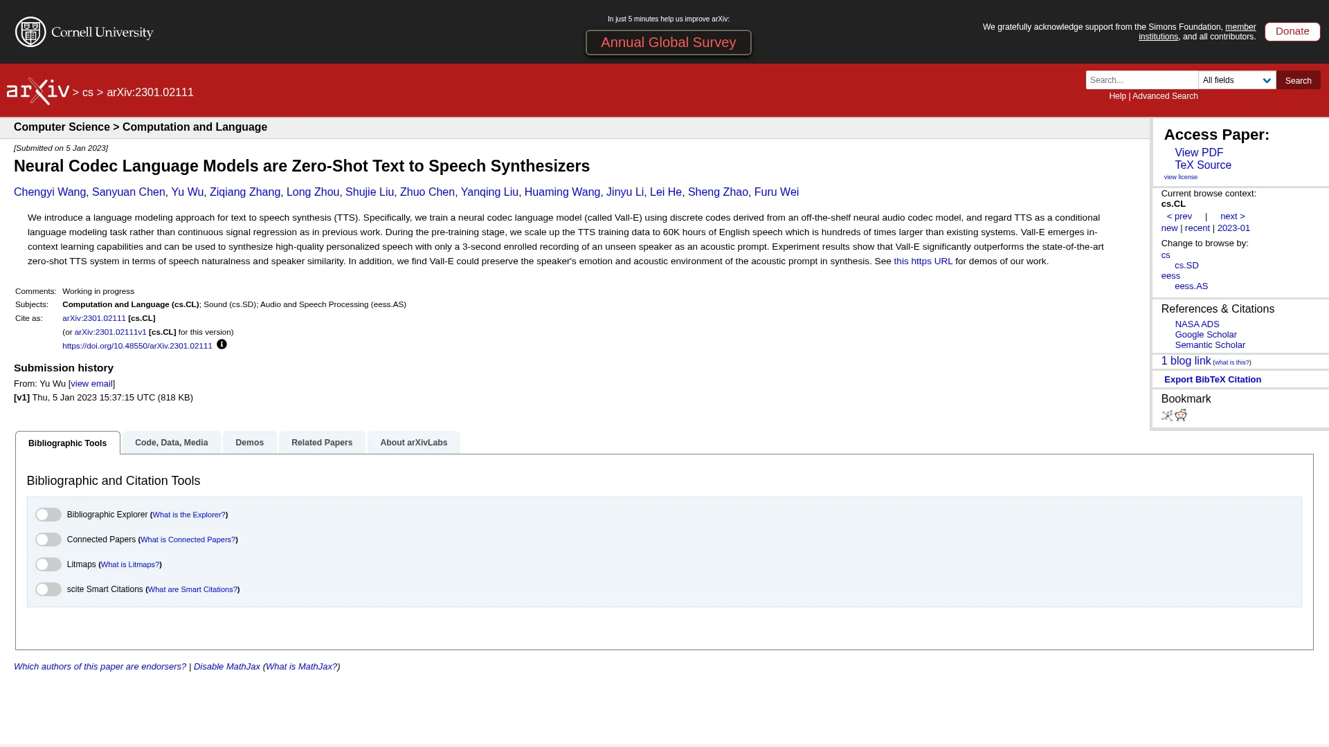Open the Demos tab
The width and height of the screenshot is (1329, 747).
coord(249,443)
